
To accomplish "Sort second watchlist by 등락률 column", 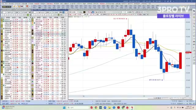I will tap(56, 17).
